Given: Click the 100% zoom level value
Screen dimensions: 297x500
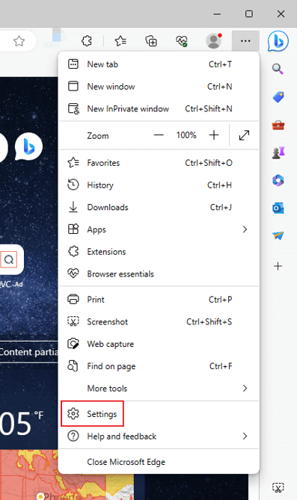Looking at the screenshot, I should tap(186, 135).
